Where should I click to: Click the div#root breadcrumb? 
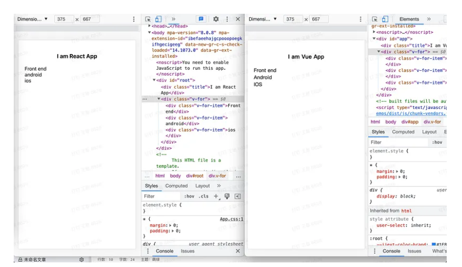(195, 176)
